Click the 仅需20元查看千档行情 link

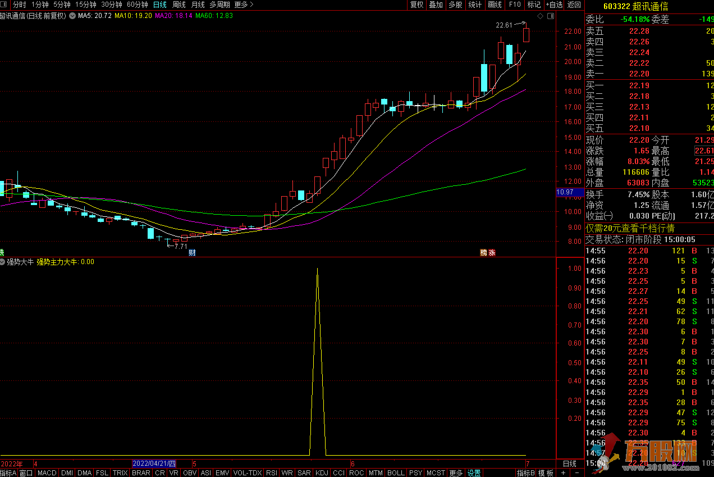[x=630, y=228]
